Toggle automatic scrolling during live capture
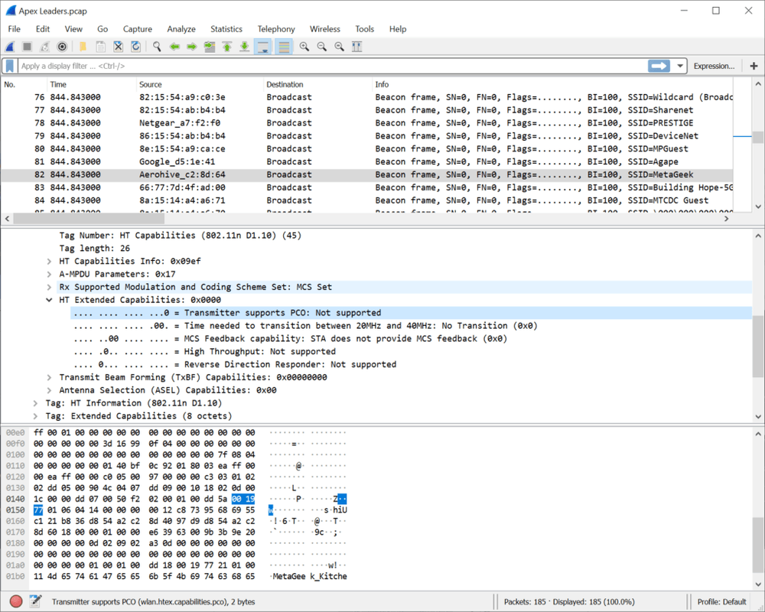 click(x=263, y=47)
